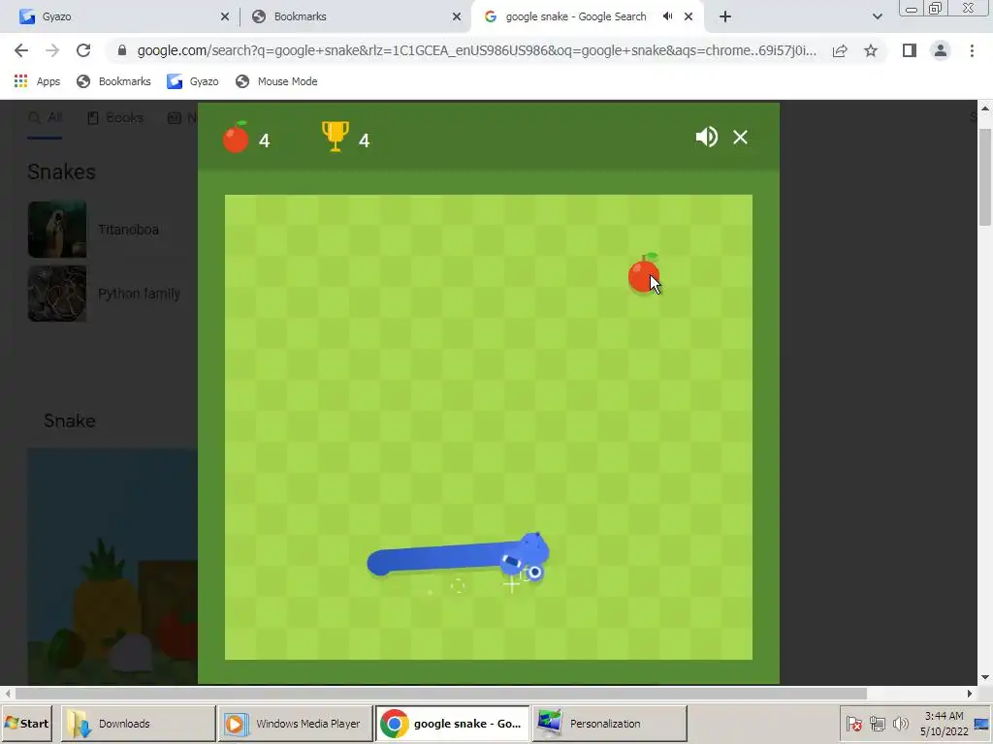Open the system volume tray icon

tap(900, 723)
